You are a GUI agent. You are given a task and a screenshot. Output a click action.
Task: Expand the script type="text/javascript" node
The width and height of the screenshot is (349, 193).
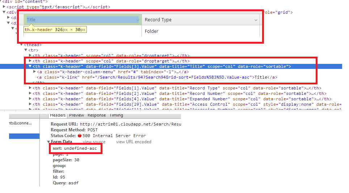pos(4,6)
